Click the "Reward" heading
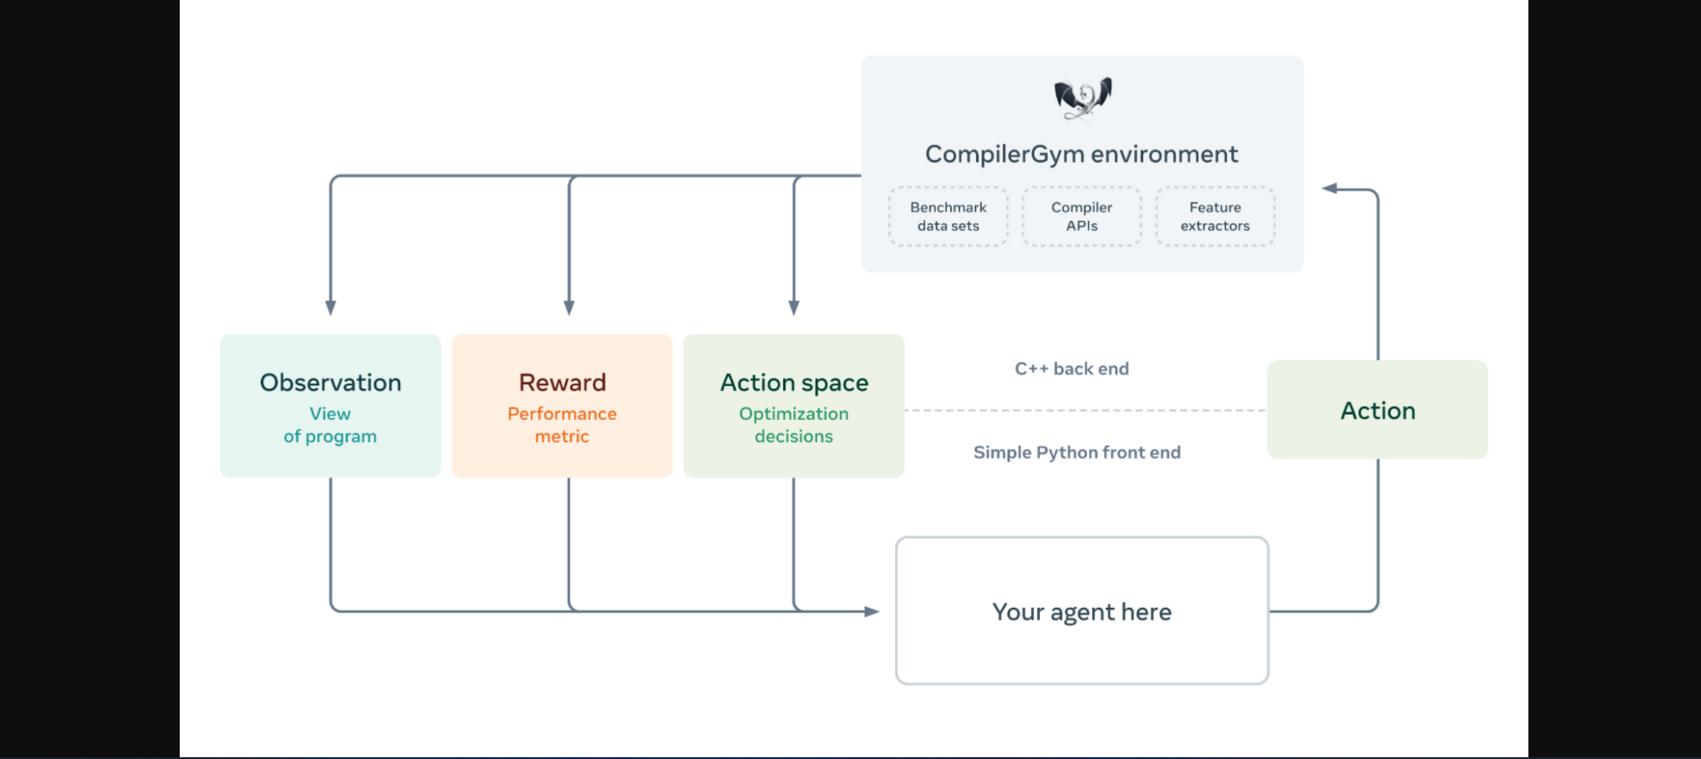The width and height of the screenshot is (1701, 759). (x=562, y=383)
